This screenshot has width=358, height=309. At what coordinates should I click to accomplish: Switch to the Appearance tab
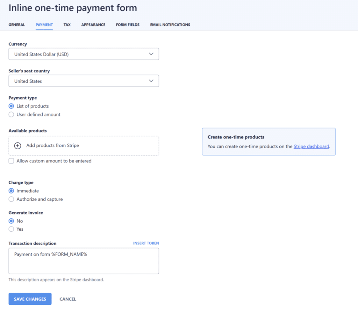[x=93, y=24]
